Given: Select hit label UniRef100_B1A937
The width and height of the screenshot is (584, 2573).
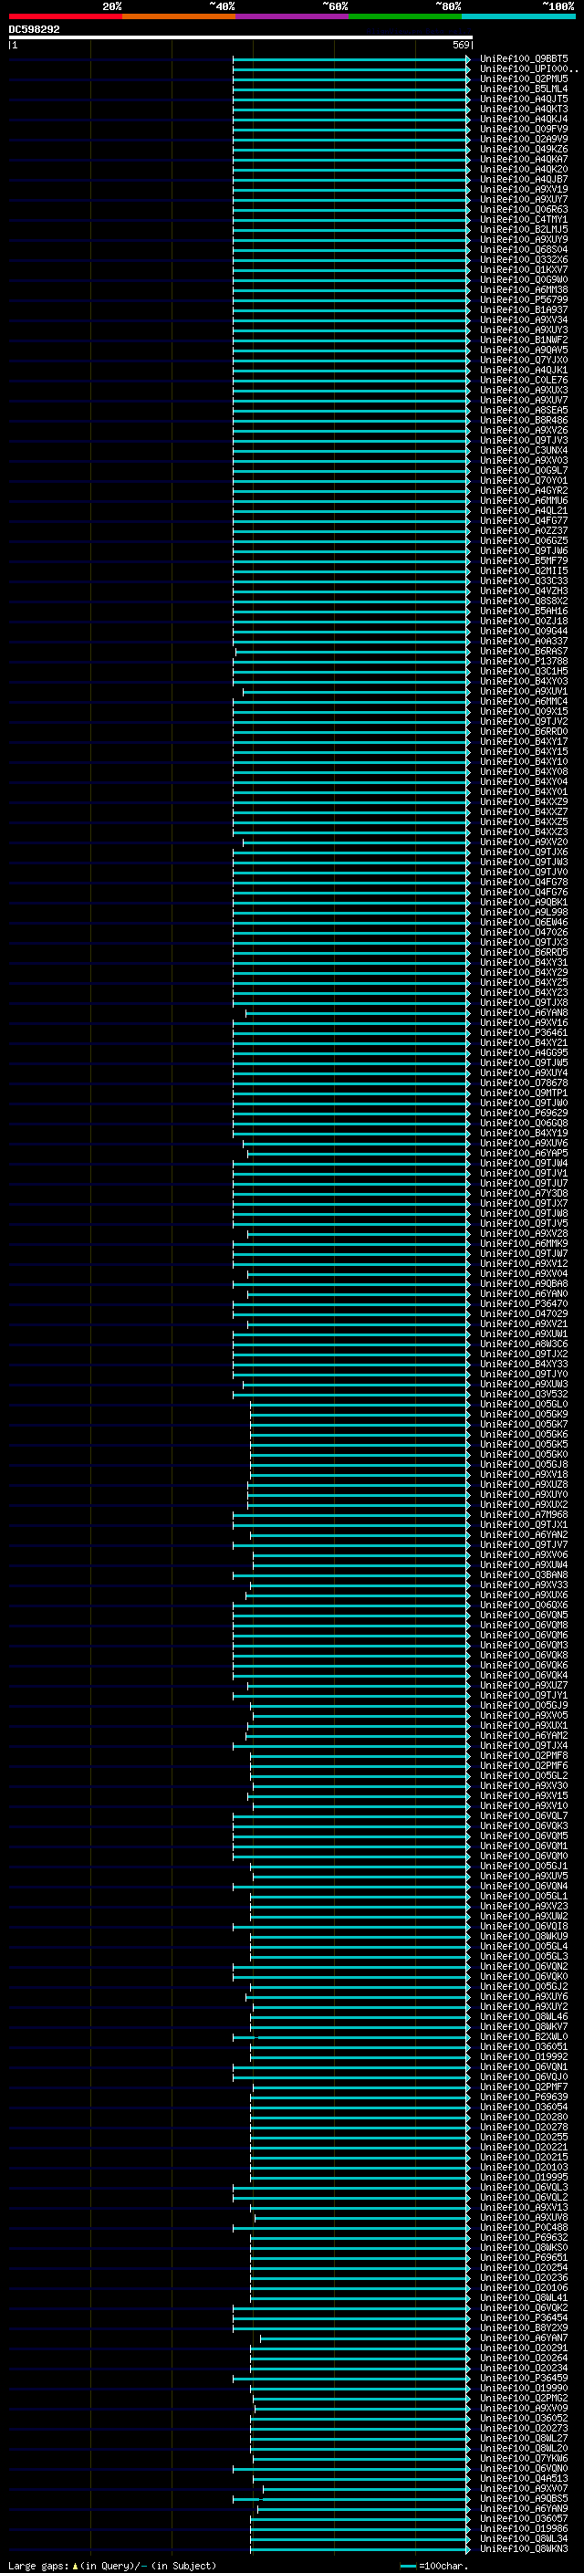Looking at the screenshot, I should pos(524,309).
